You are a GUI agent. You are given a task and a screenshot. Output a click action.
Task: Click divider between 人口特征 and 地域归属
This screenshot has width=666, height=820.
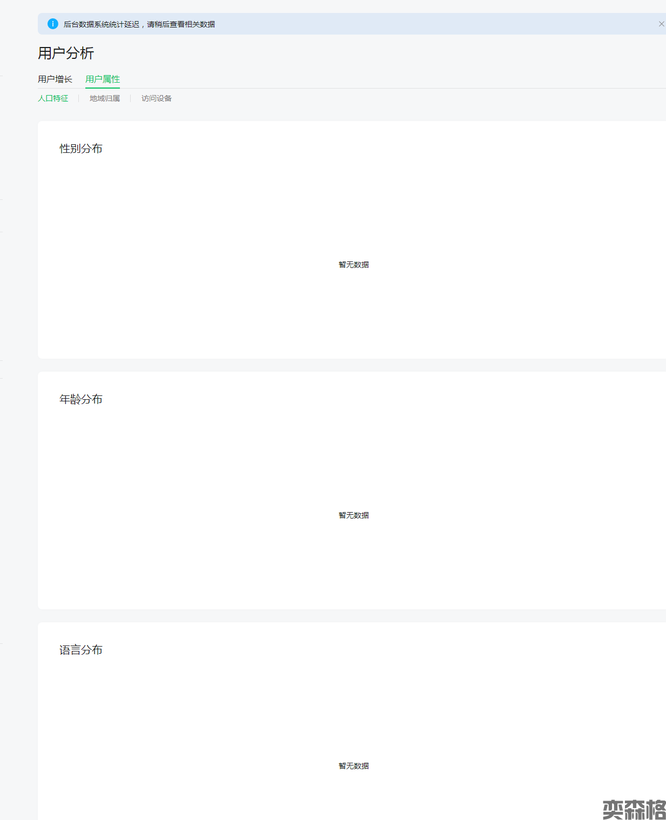click(x=79, y=98)
